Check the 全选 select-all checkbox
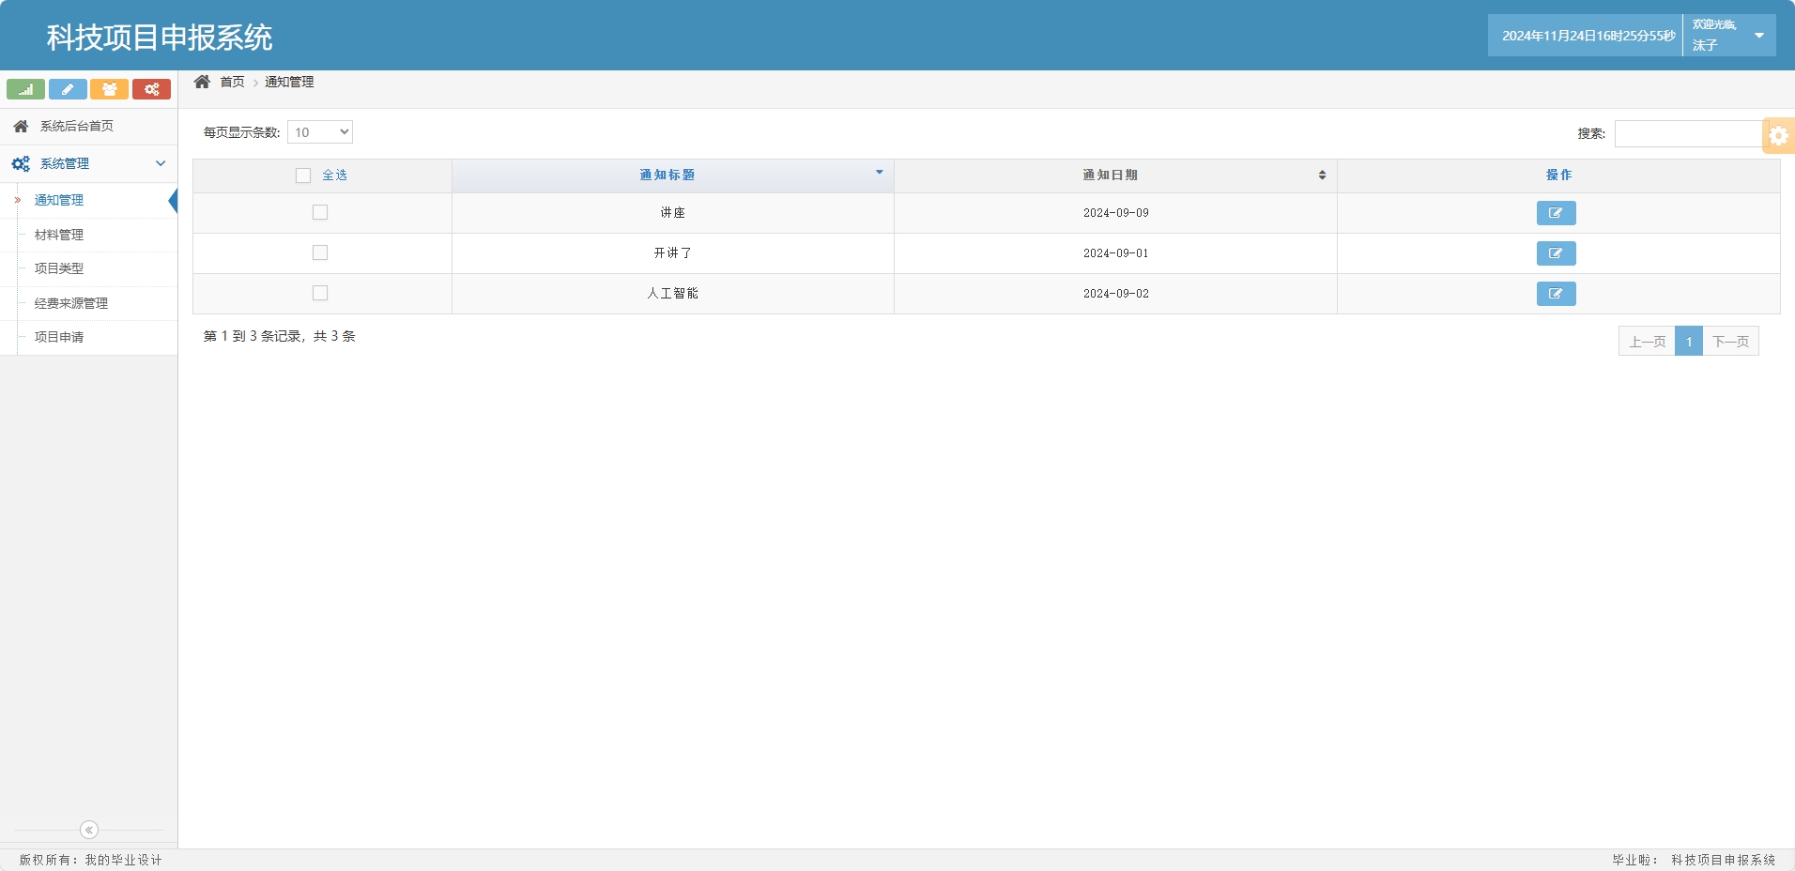The width and height of the screenshot is (1795, 871). point(302,175)
